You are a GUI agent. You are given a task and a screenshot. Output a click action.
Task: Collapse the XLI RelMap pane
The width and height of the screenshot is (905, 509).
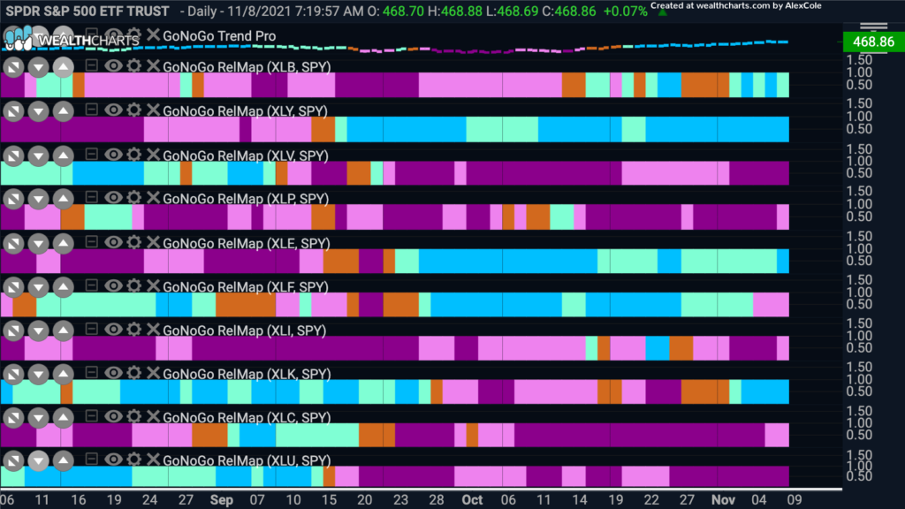tap(91, 329)
